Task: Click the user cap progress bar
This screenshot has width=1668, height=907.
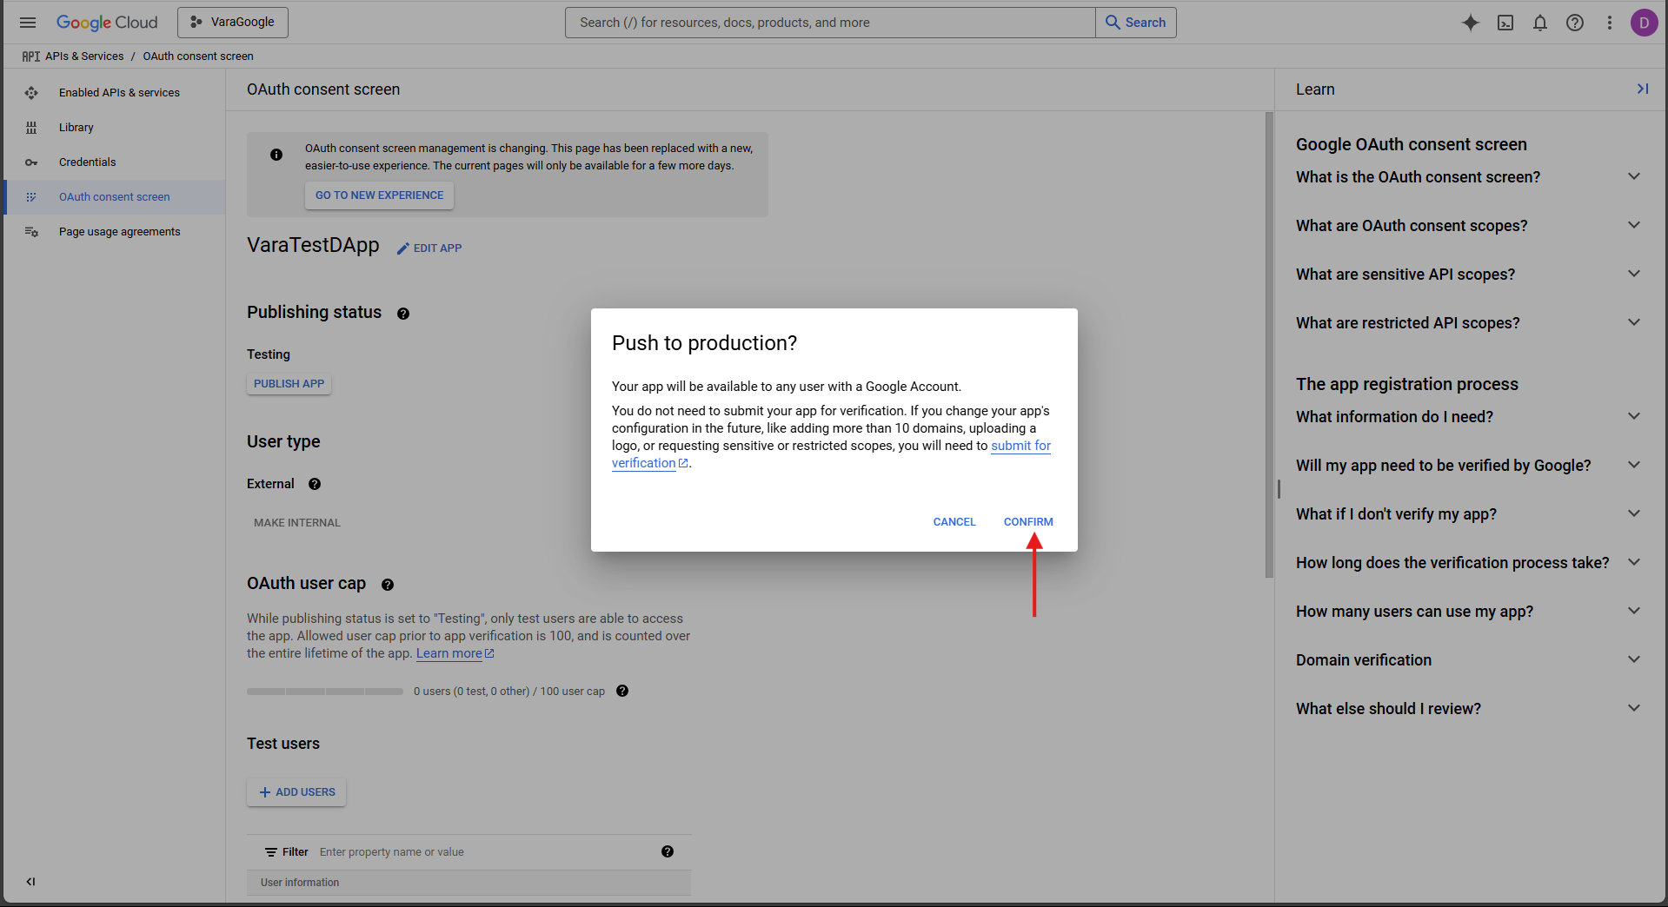Action: [x=325, y=692]
